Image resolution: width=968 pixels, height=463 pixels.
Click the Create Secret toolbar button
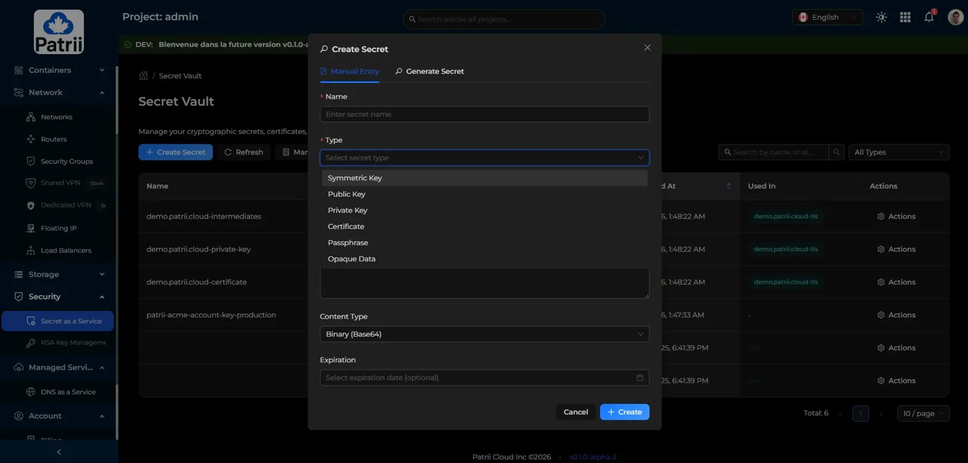click(x=175, y=152)
